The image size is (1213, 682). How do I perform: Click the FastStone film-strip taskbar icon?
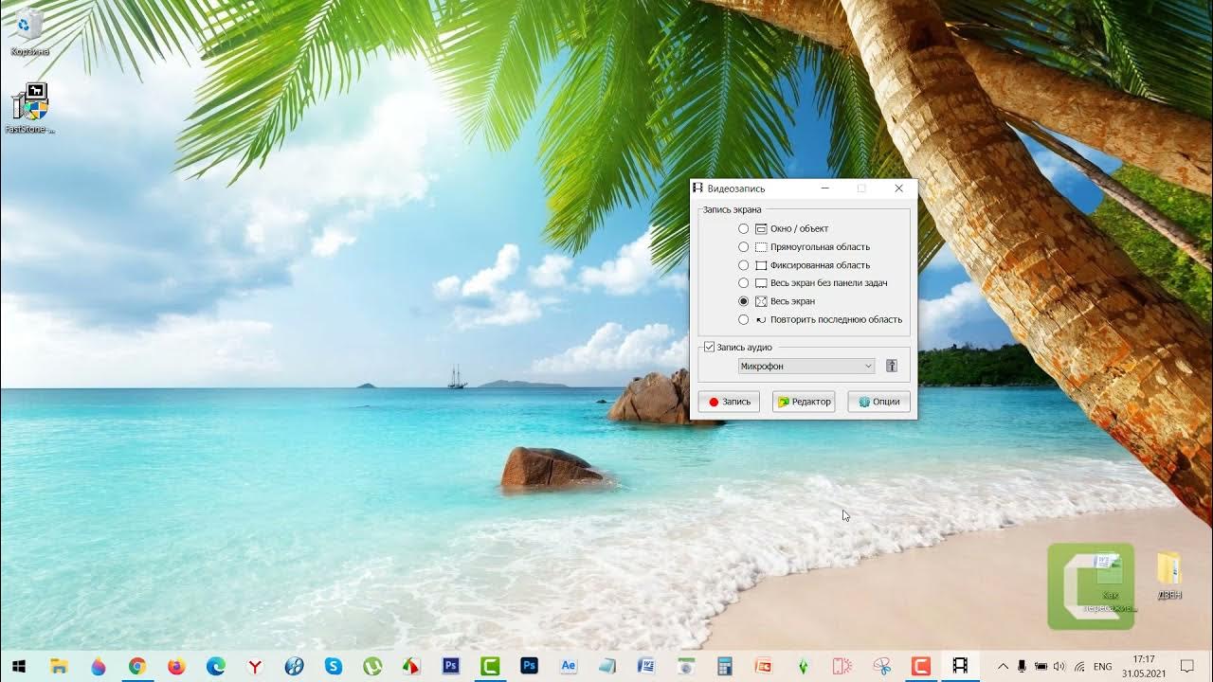(960, 666)
